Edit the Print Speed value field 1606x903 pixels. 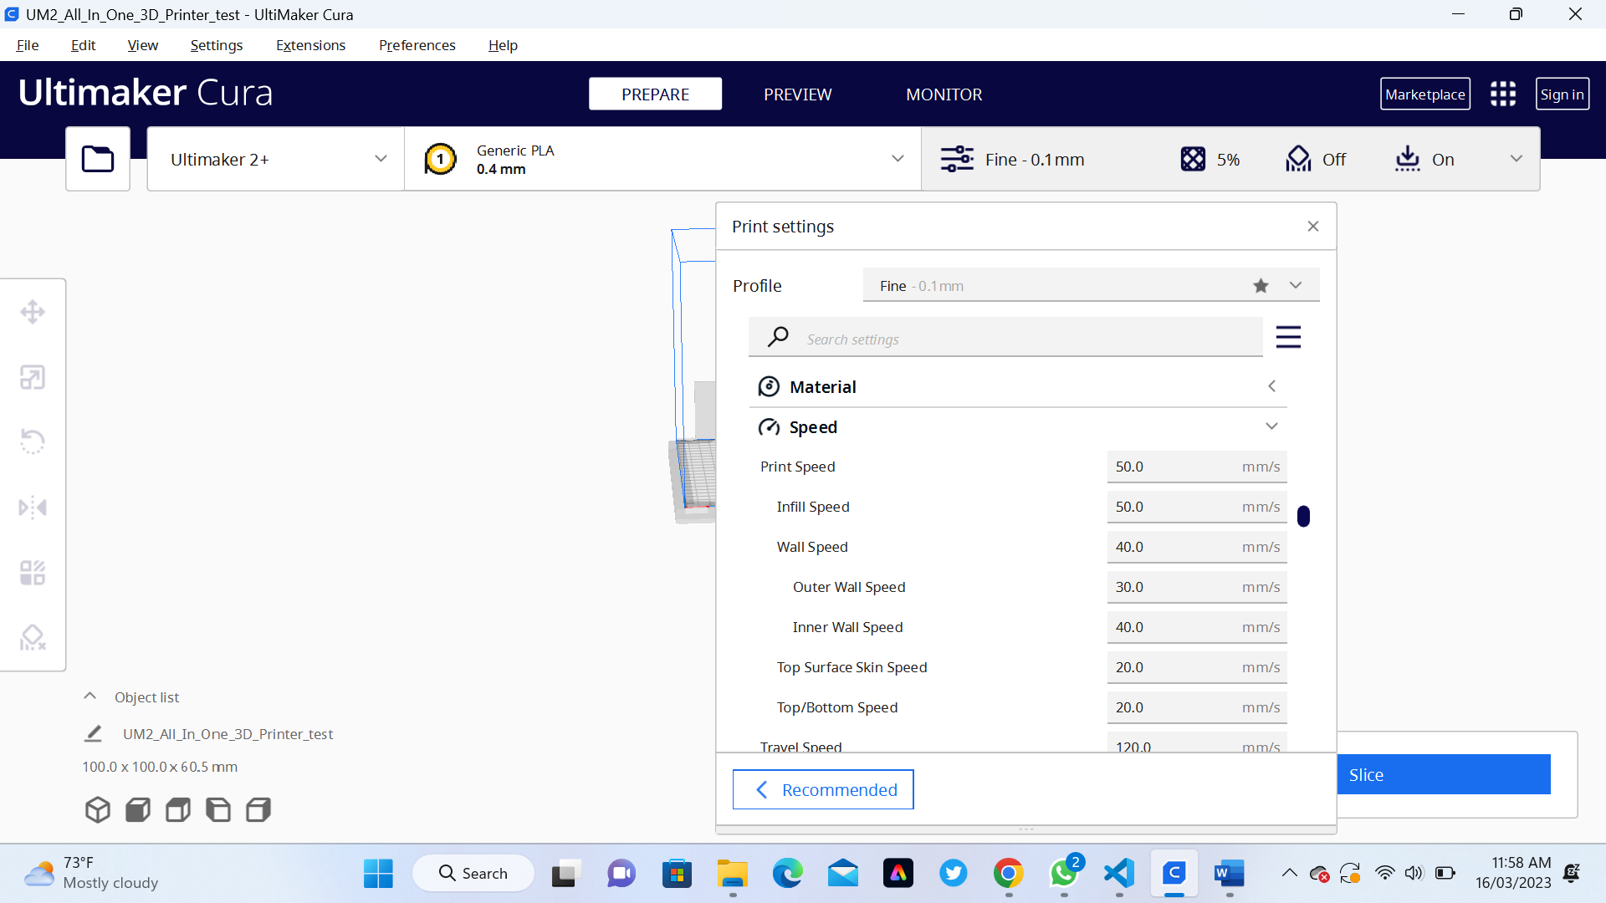tap(1196, 467)
